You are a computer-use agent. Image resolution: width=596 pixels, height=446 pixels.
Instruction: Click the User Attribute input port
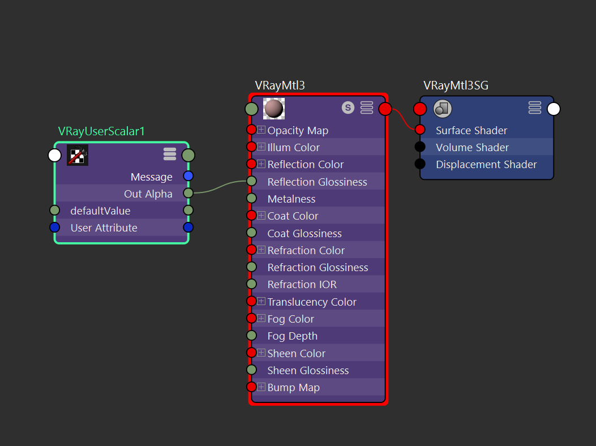(55, 228)
